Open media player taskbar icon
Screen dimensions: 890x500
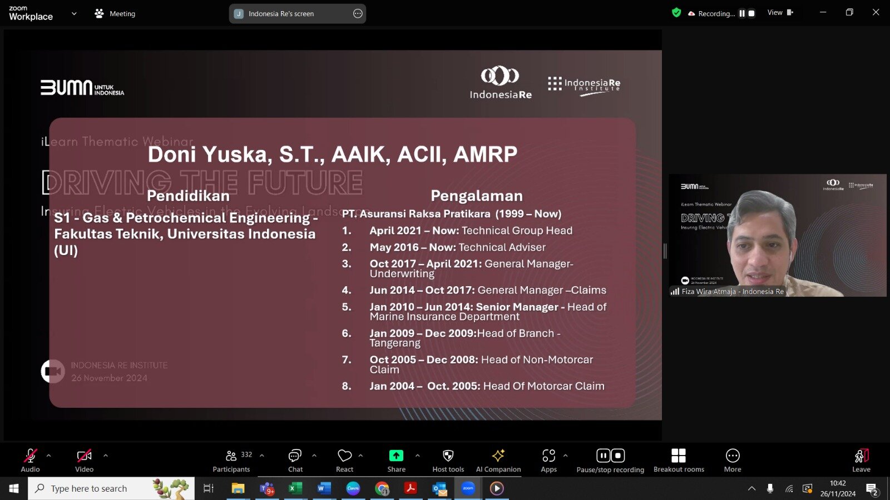(x=497, y=488)
